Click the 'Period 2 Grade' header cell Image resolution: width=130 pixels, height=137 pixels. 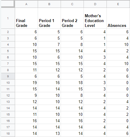coord(72,18)
